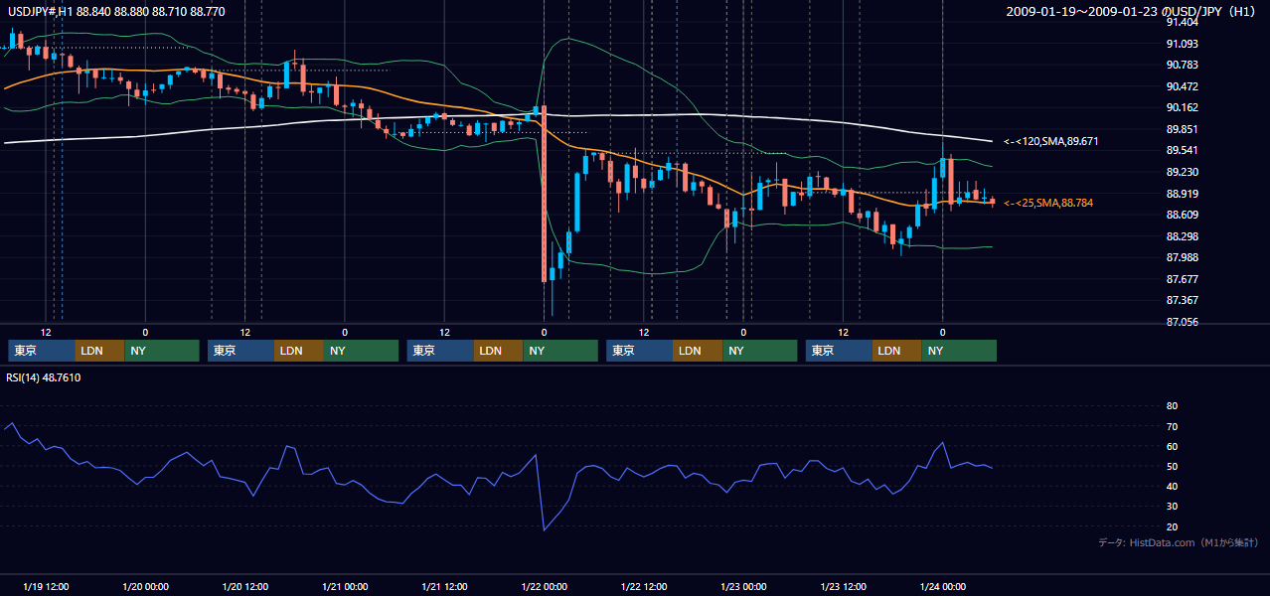Click the 90.472 price axis label
Image resolution: width=1270 pixels, height=596 pixels.
pyautogui.click(x=1182, y=86)
